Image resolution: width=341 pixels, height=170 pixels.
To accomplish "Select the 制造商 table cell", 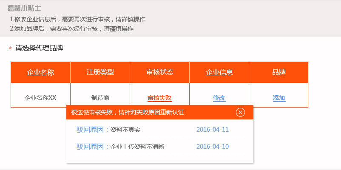I will 100,98.
